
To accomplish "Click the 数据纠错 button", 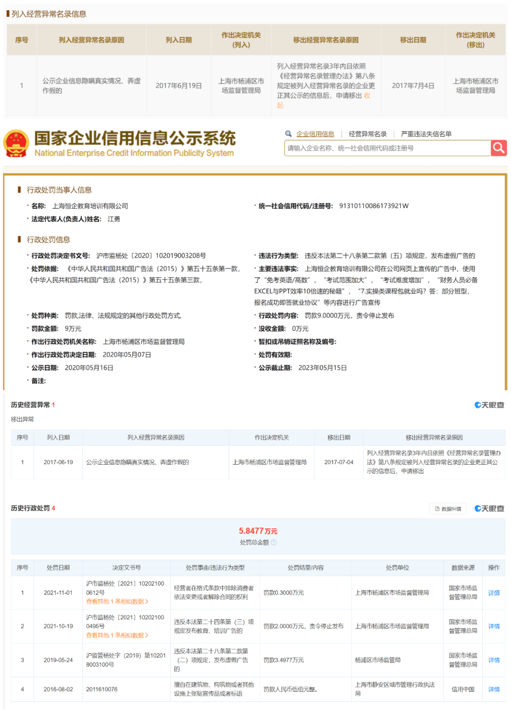I will 449,509.
